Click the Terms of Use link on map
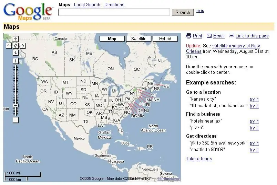Viewport: 277px width, 185px height. click(168, 178)
